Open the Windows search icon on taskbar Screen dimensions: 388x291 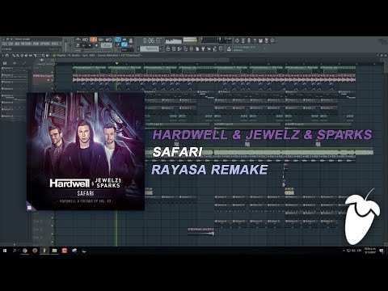[15, 251]
